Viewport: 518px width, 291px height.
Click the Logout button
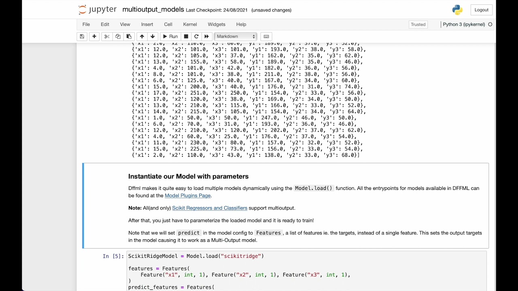coord(482,10)
